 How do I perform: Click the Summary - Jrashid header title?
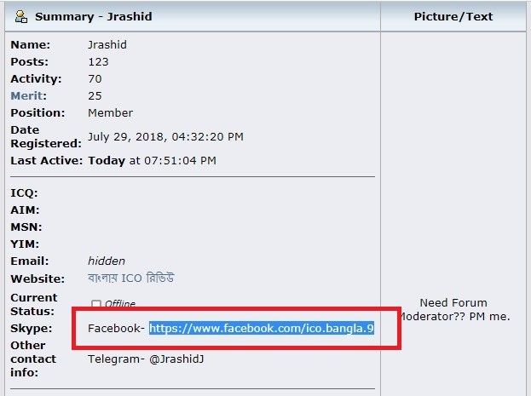(x=94, y=16)
